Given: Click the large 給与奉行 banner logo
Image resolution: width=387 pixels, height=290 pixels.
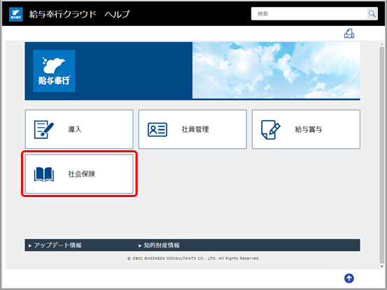Looking at the screenshot, I should [x=54, y=71].
